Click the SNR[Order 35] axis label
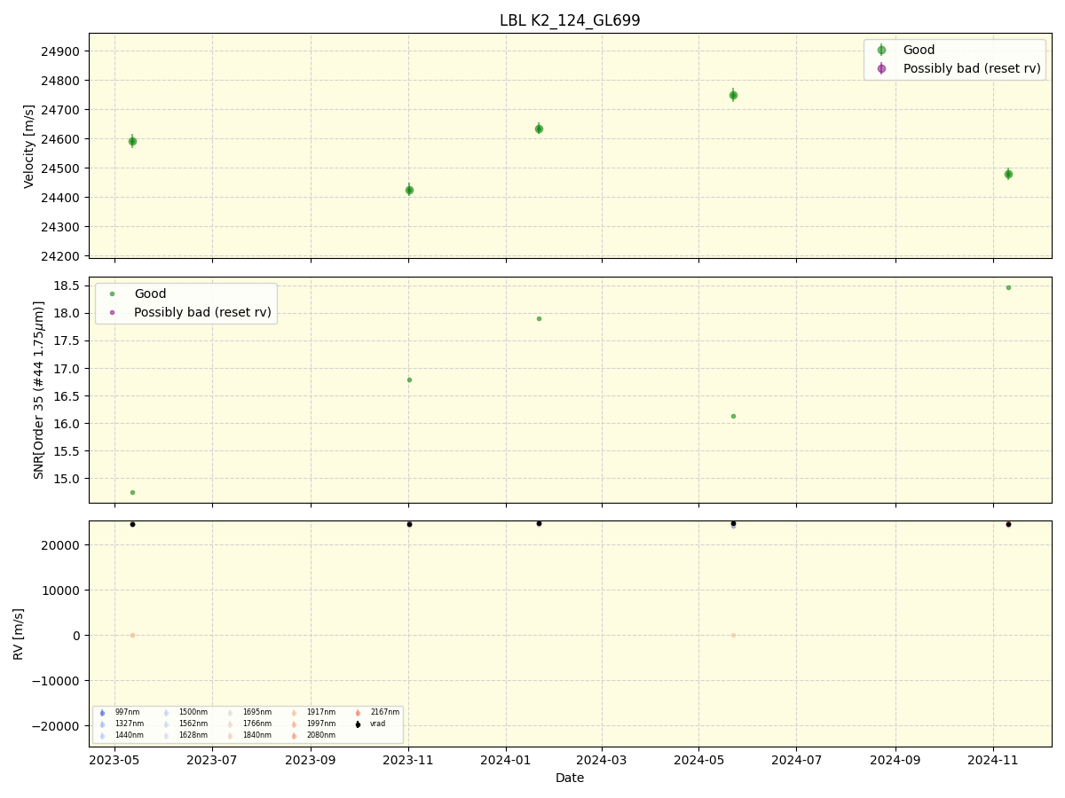The image size is (1065, 798). pyautogui.click(x=39, y=390)
